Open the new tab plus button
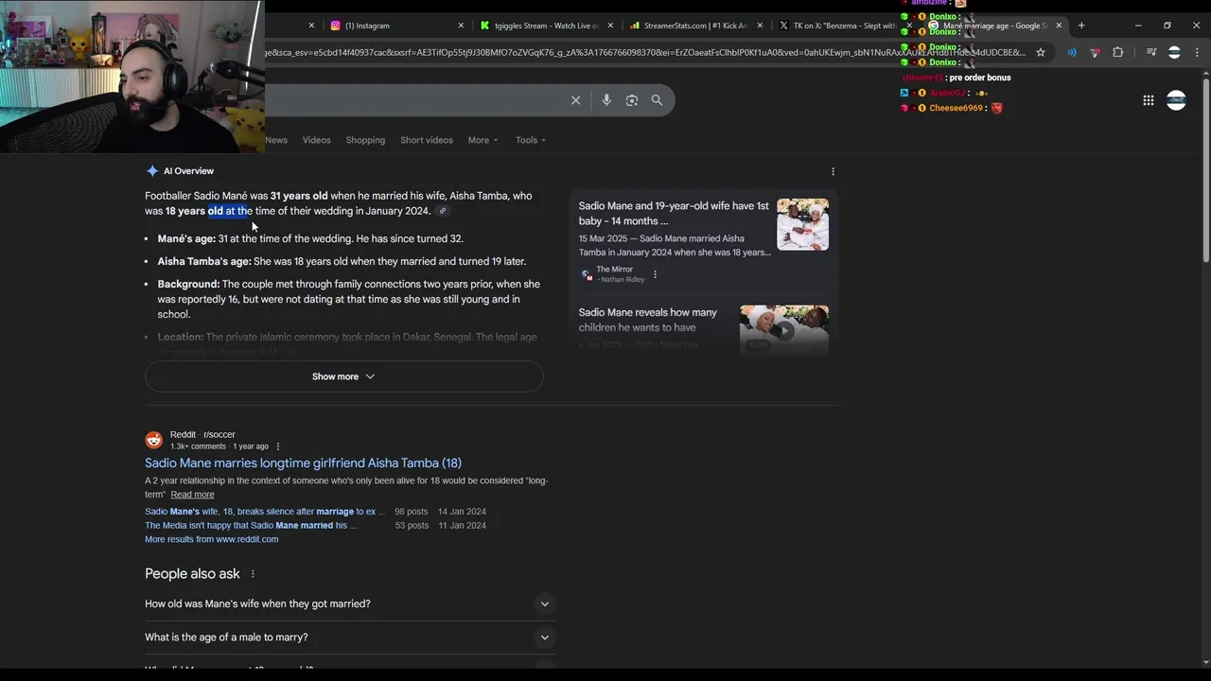The height and width of the screenshot is (681, 1211). (x=1081, y=26)
